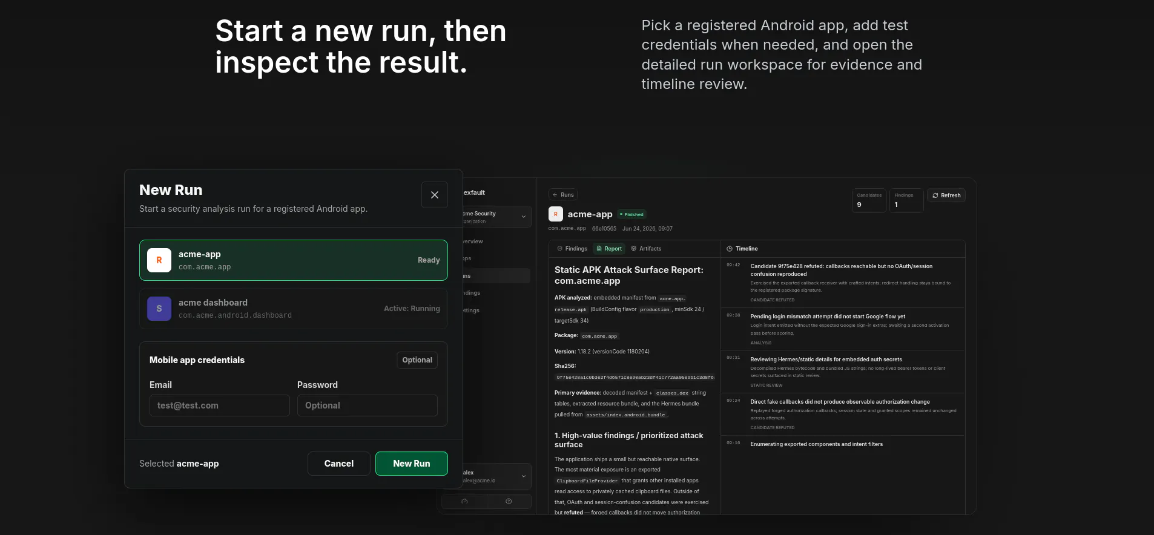Click Static APK Attack Surface Report heading
The width and height of the screenshot is (1154, 535).
628,275
